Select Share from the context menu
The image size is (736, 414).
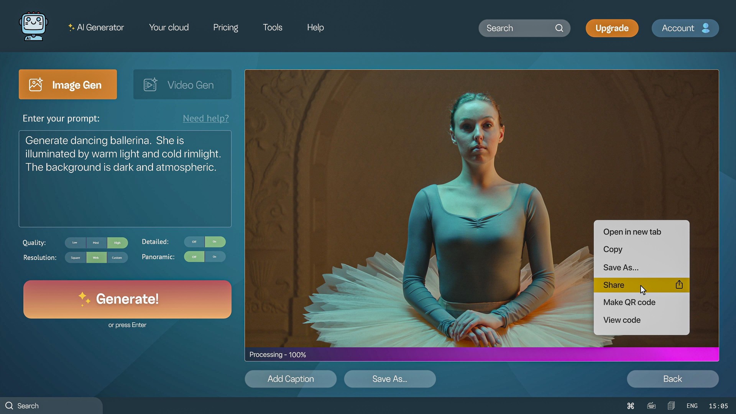point(614,284)
